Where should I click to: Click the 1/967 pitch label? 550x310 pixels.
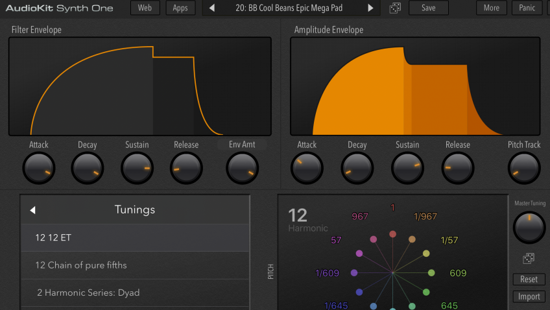point(425,217)
